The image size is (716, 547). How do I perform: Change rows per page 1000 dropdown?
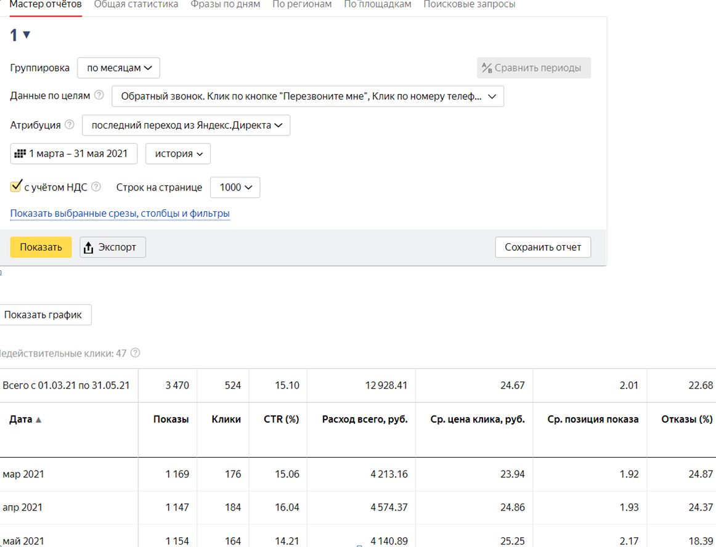(x=235, y=187)
